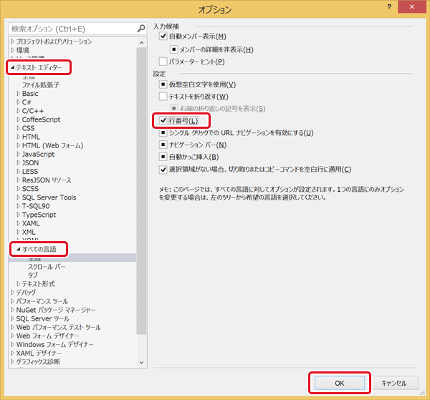Select T-SQL90 tree item

[x=36, y=206]
